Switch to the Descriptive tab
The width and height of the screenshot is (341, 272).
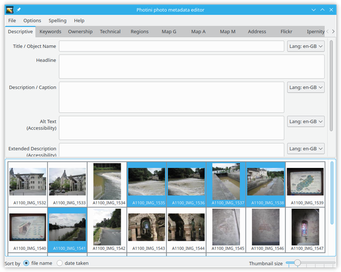[x=20, y=32]
